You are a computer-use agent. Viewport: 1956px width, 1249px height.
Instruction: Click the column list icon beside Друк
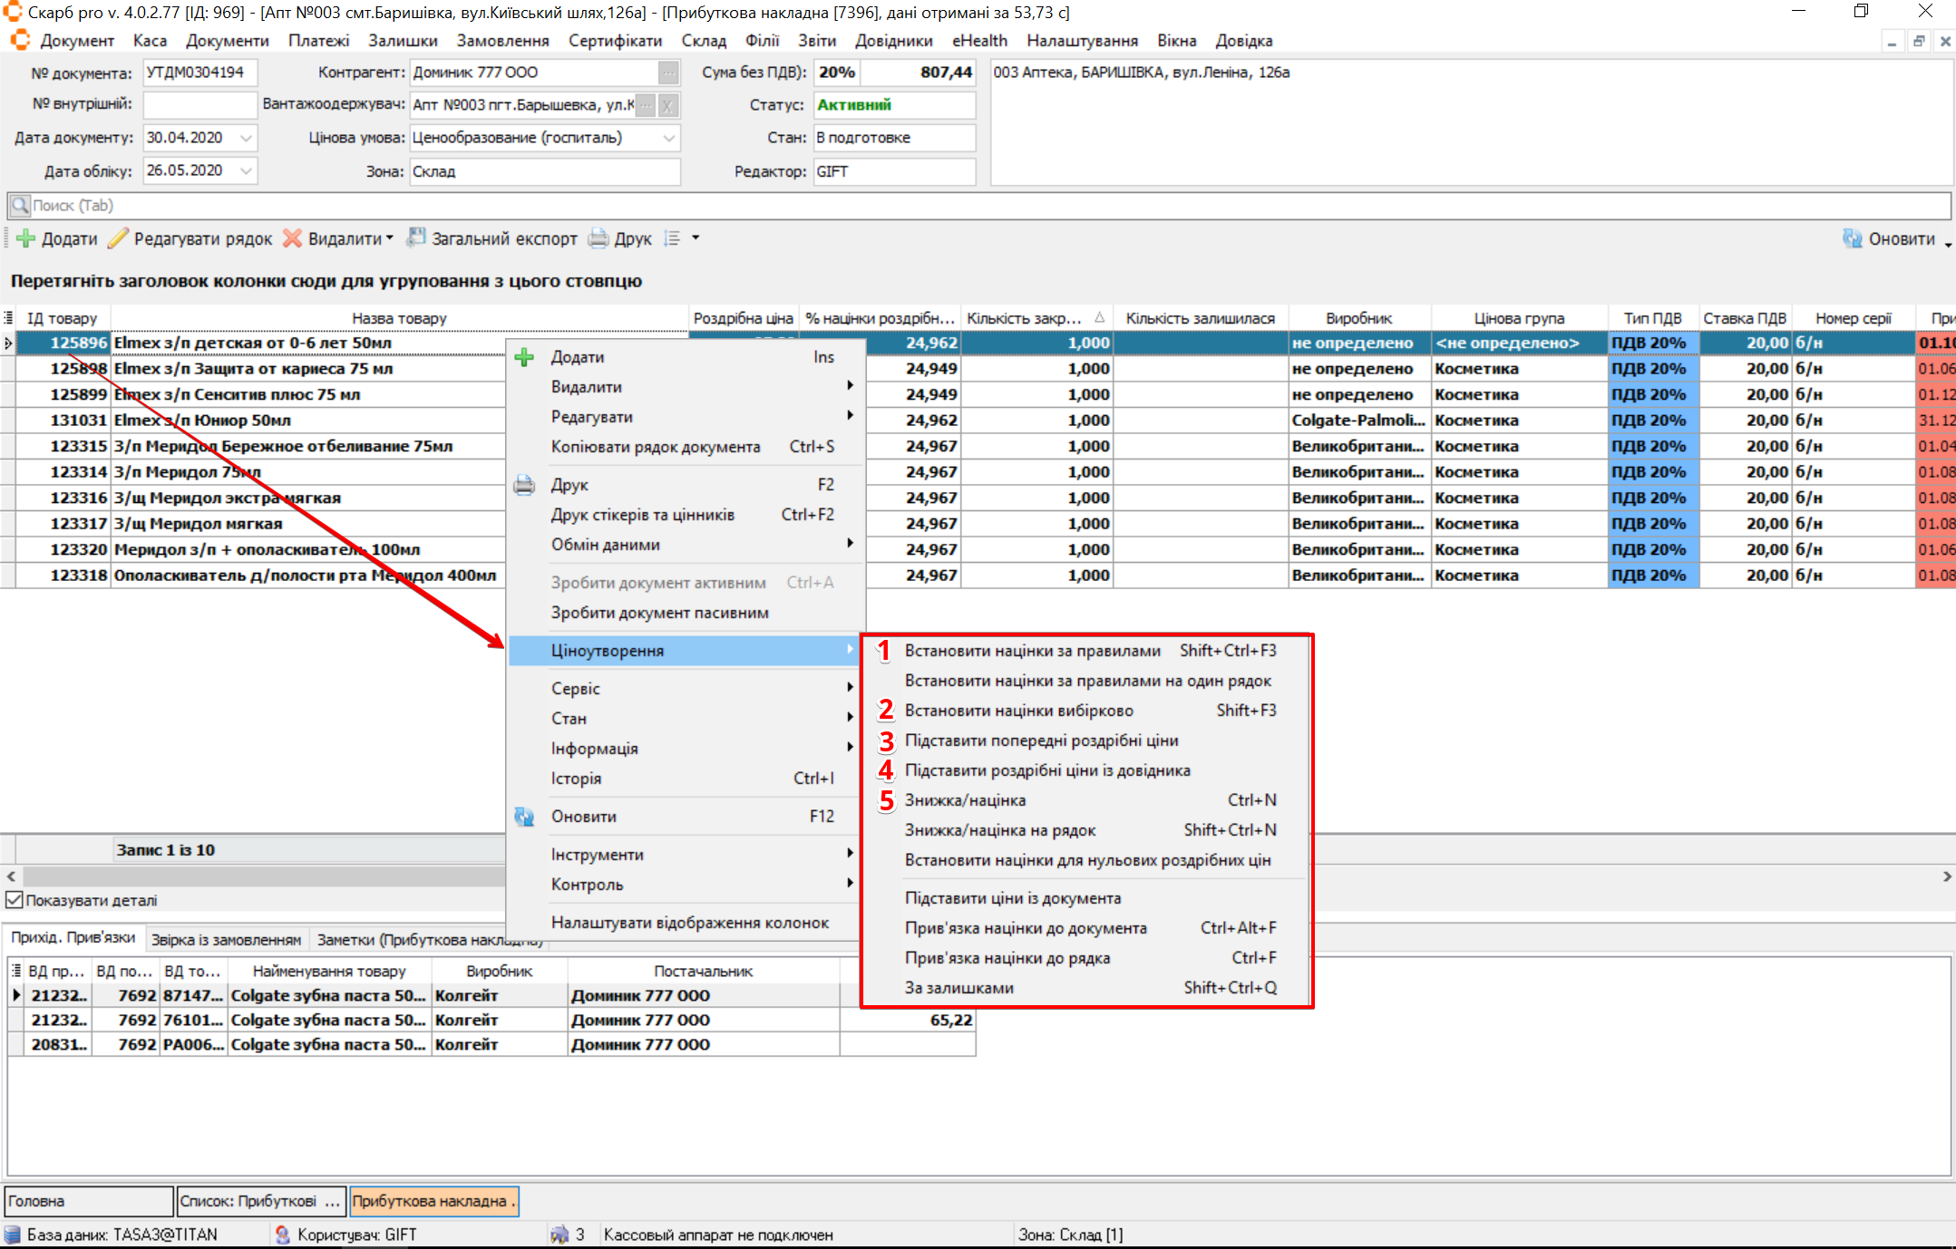pyautogui.click(x=672, y=239)
